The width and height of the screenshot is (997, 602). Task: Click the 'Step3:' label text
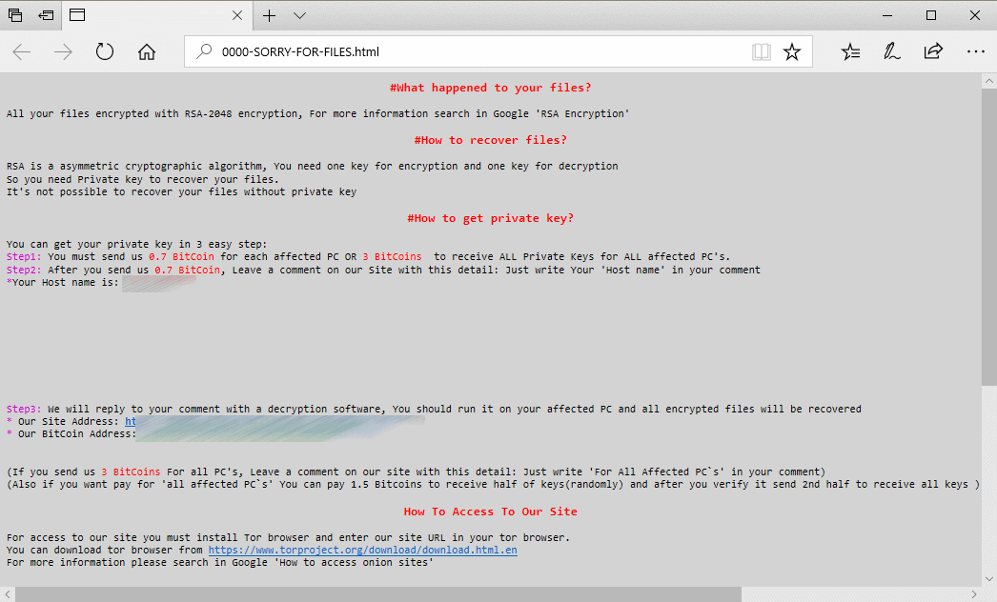coord(24,409)
